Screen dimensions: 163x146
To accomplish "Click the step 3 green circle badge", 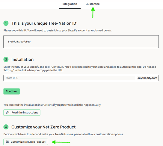I will tap(6, 127).
